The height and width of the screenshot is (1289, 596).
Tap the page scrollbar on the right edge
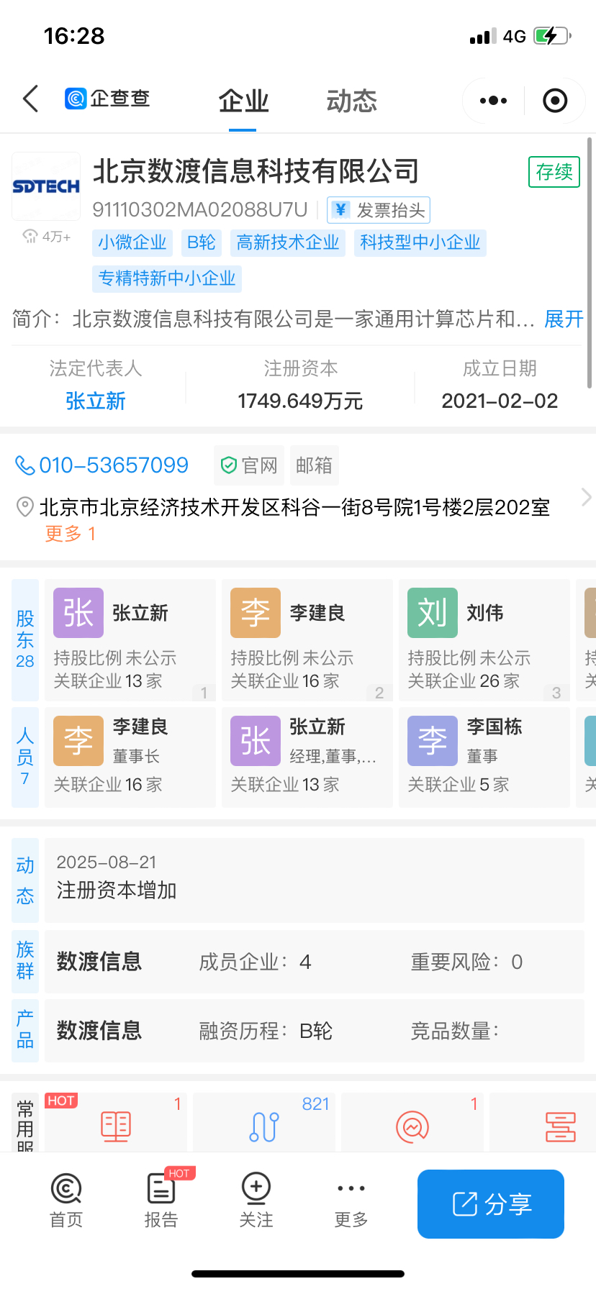click(591, 263)
